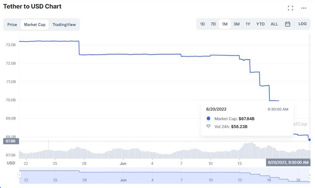
Task: Click Vol 24h $56.23B tooltip value
Action: (239, 127)
